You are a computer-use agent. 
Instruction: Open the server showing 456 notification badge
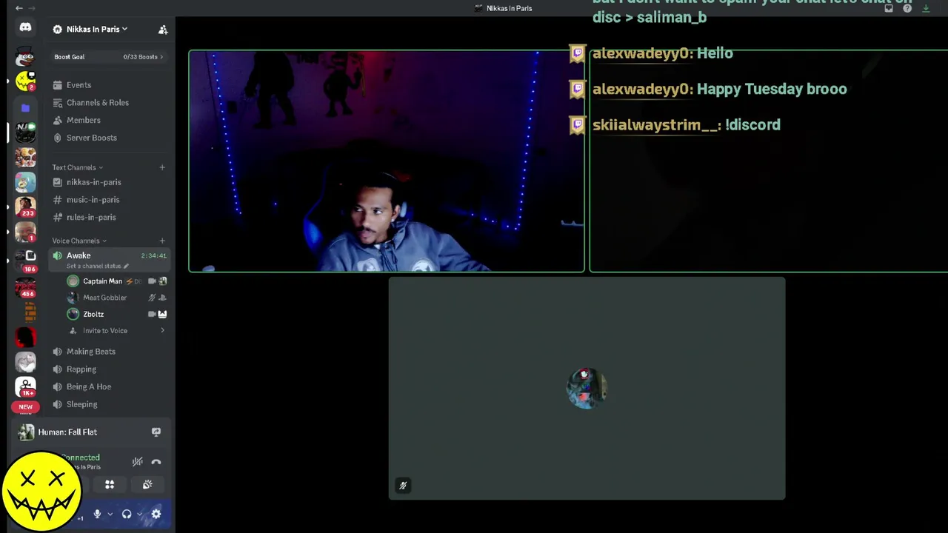tap(25, 288)
